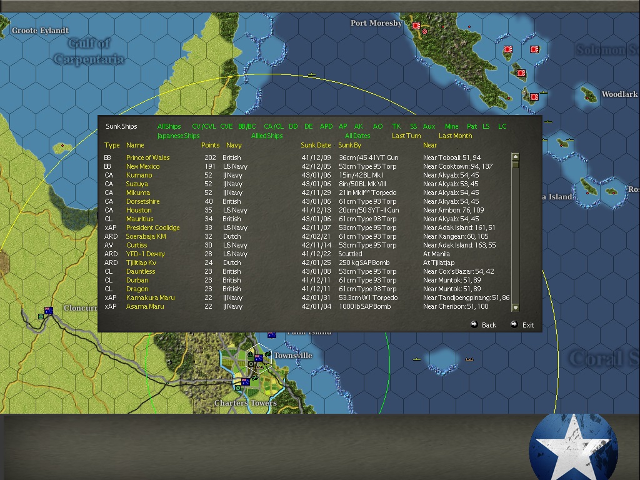Open ship Asama Maru
Image resolution: width=640 pixels, height=480 pixels.
pos(145,306)
